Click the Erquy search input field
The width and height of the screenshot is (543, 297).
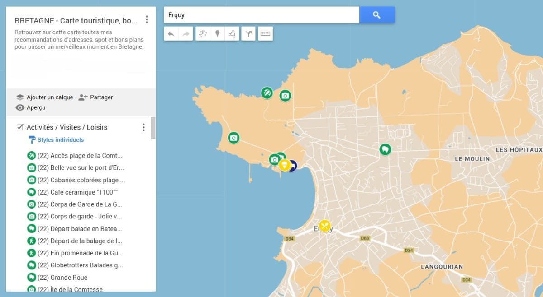coord(261,15)
